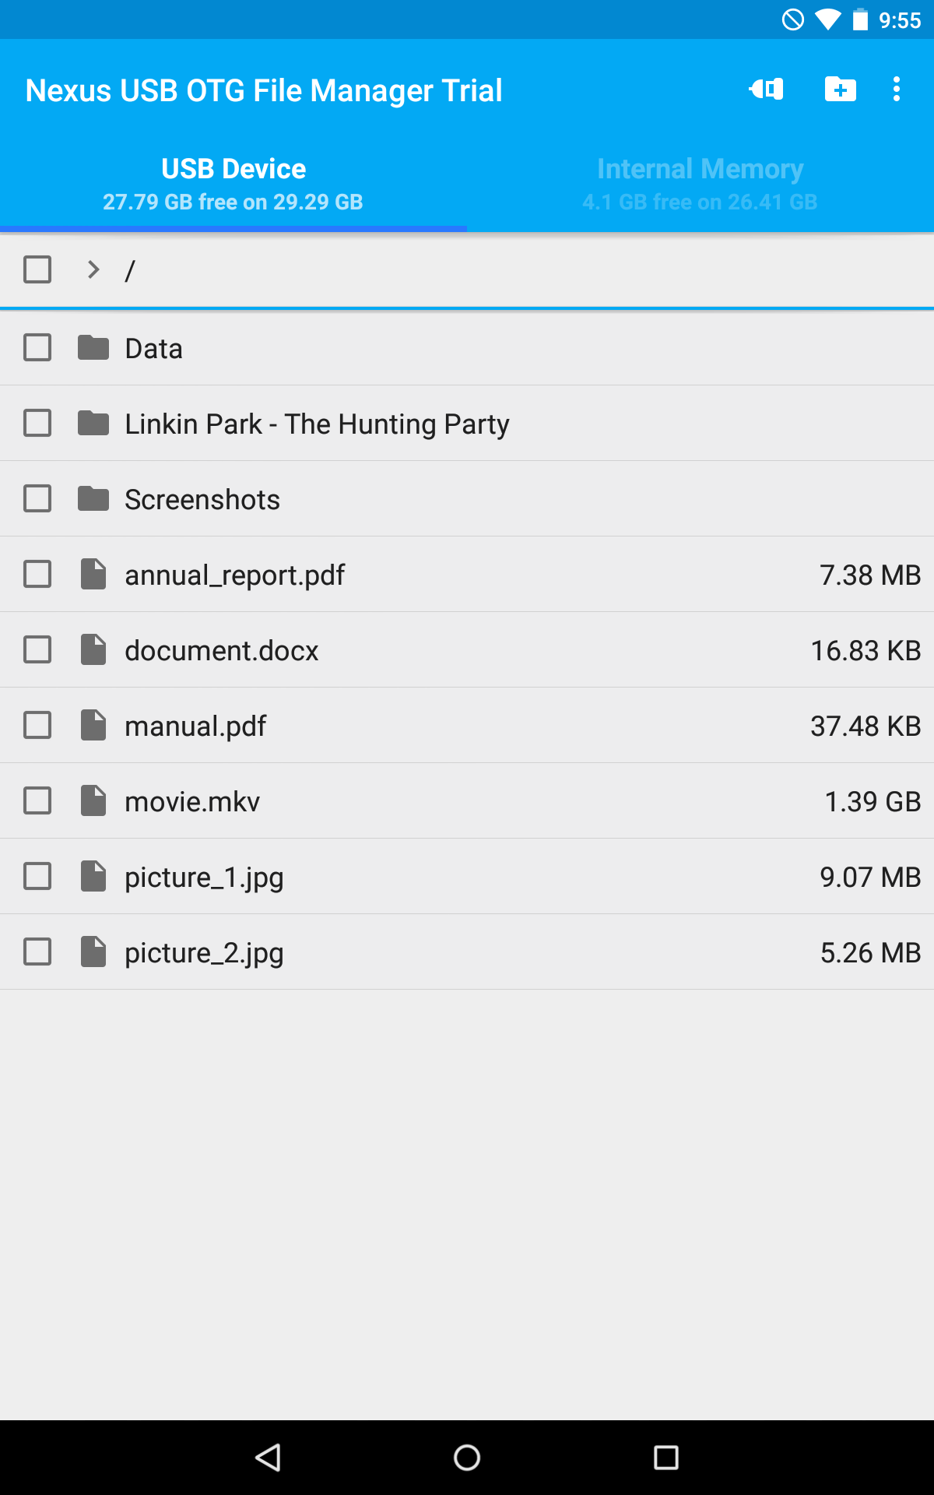Viewport: 934px width, 1495px height.
Task: Open the Linkin Park - The Hunting Party folder
Action: click(x=317, y=423)
